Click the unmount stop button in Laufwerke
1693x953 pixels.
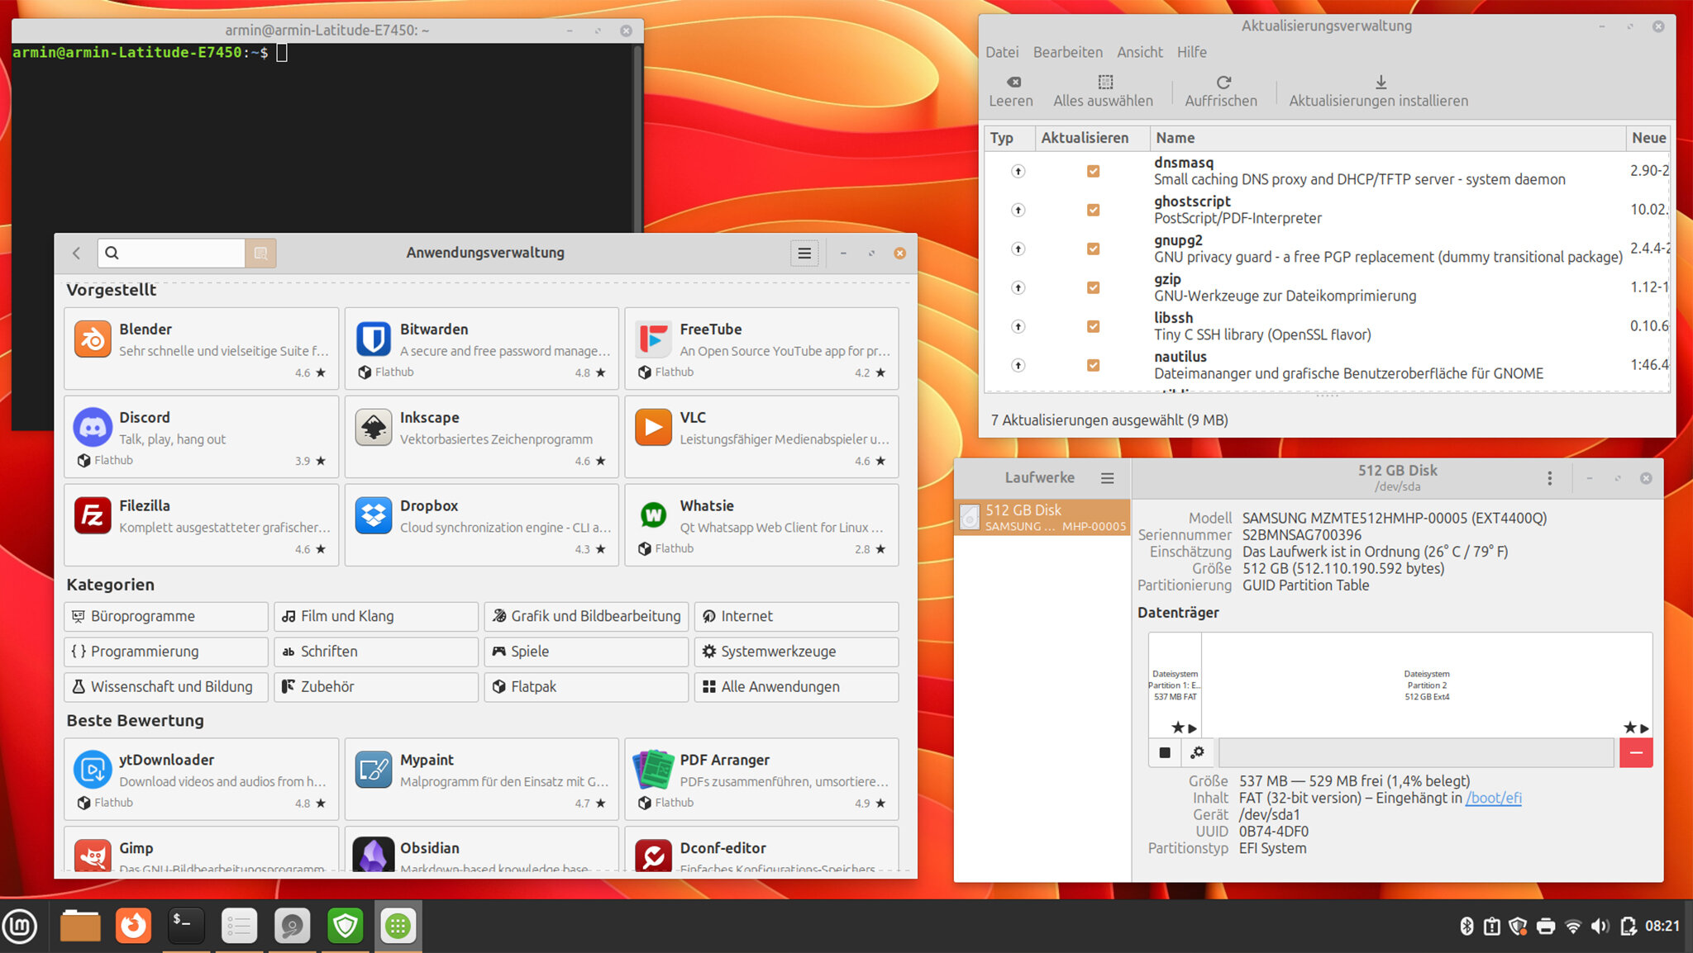(1165, 752)
